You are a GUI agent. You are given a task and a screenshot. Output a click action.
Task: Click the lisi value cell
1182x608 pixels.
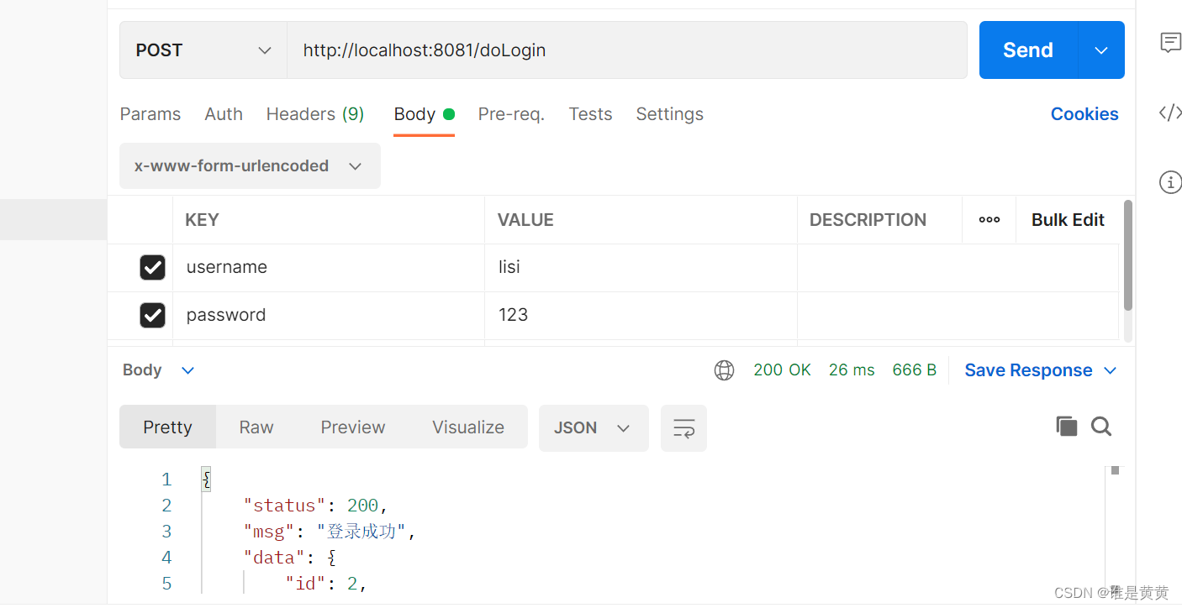pos(641,268)
